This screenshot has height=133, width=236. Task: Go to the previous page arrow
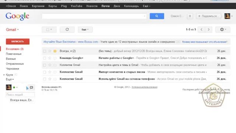201,30
